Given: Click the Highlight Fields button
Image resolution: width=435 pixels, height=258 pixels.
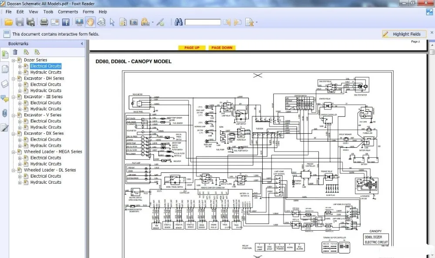Looking at the screenshot, I should click(404, 34).
